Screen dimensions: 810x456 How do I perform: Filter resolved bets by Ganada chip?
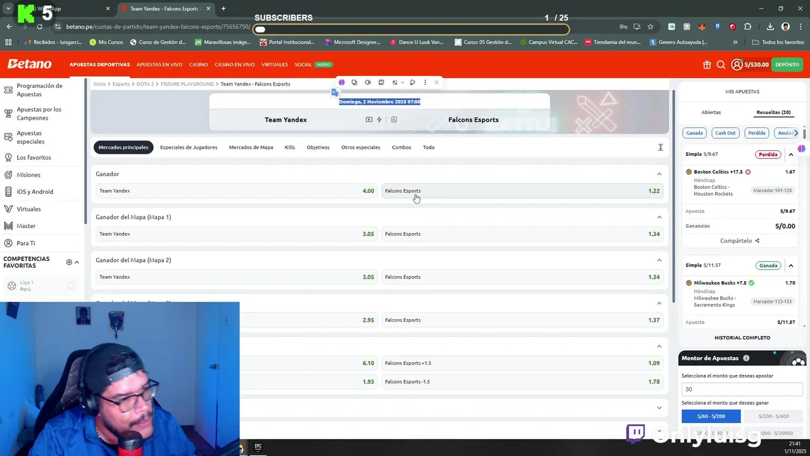click(x=694, y=133)
